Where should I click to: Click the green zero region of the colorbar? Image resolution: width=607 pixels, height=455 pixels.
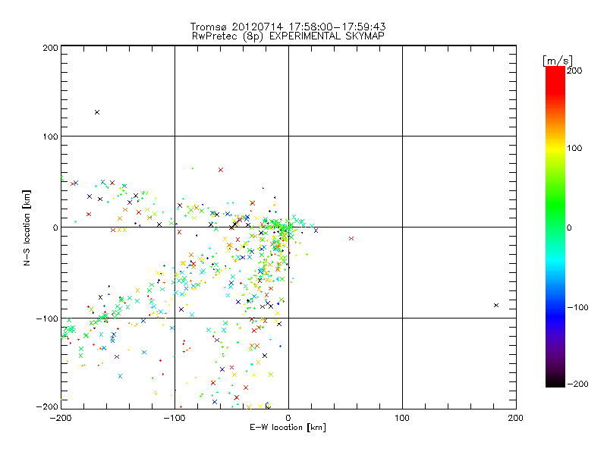555,227
